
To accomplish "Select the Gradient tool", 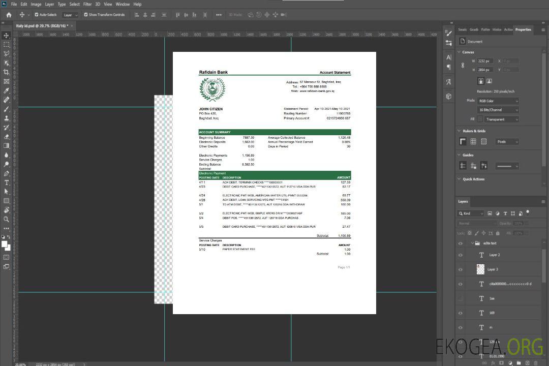I will pos(6,145).
